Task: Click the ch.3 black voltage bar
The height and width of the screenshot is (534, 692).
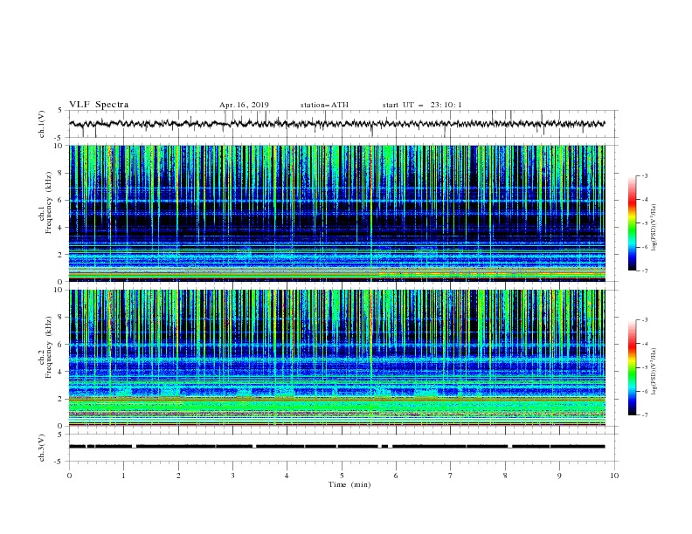Action: click(337, 447)
